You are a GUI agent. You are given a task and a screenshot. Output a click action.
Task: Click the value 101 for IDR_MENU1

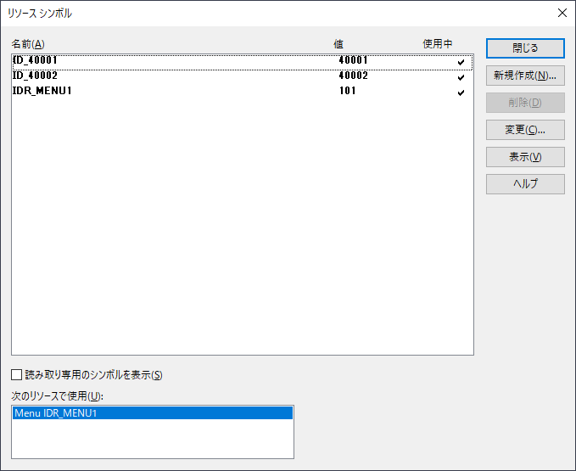tap(347, 91)
